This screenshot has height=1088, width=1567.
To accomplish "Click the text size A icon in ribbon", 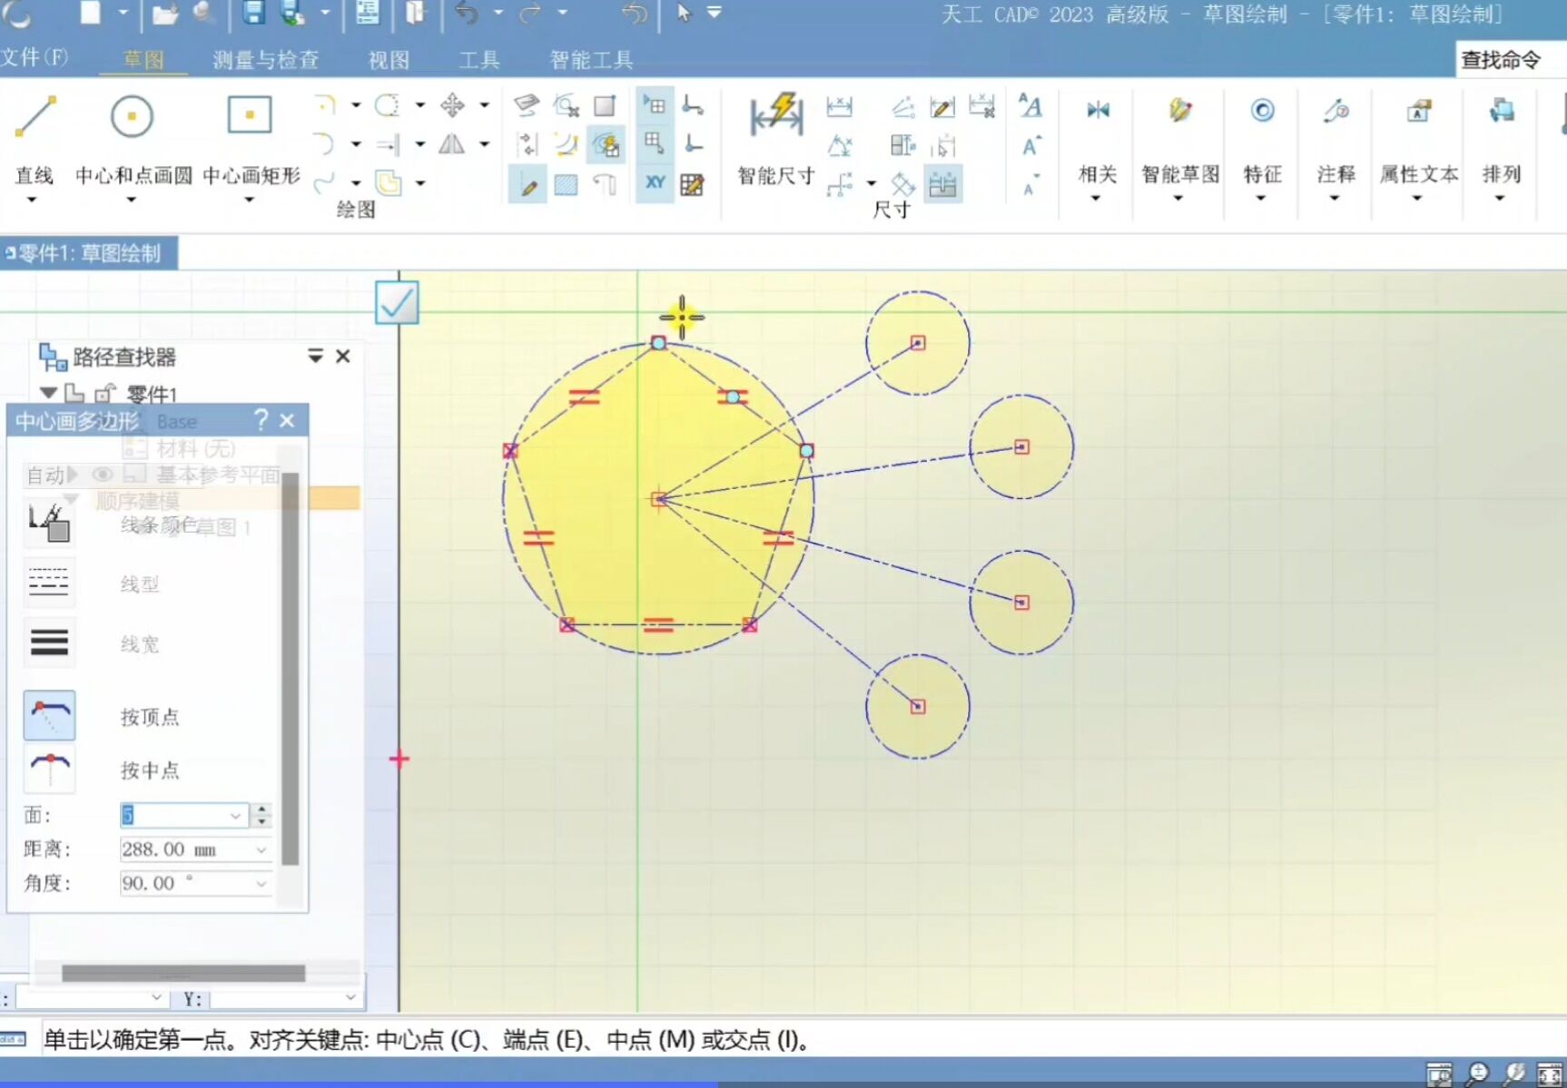I will point(1030,106).
